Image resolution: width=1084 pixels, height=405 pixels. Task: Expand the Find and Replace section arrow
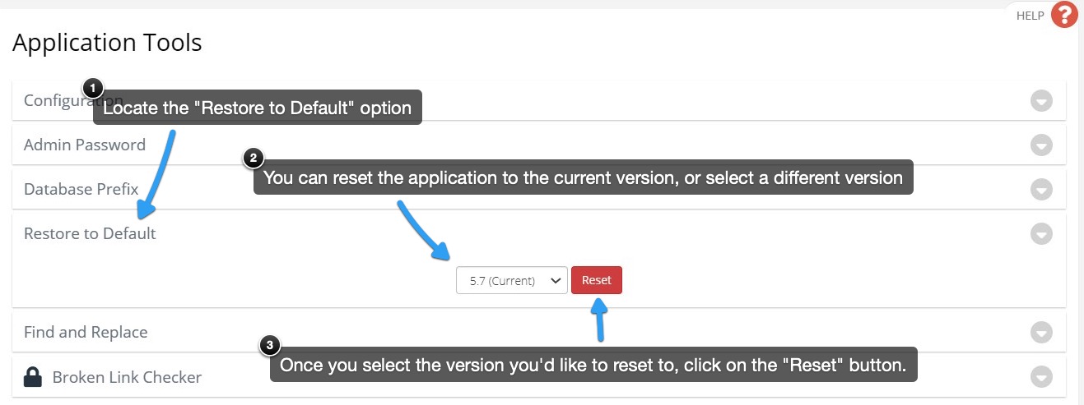(x=1042, y=333)
